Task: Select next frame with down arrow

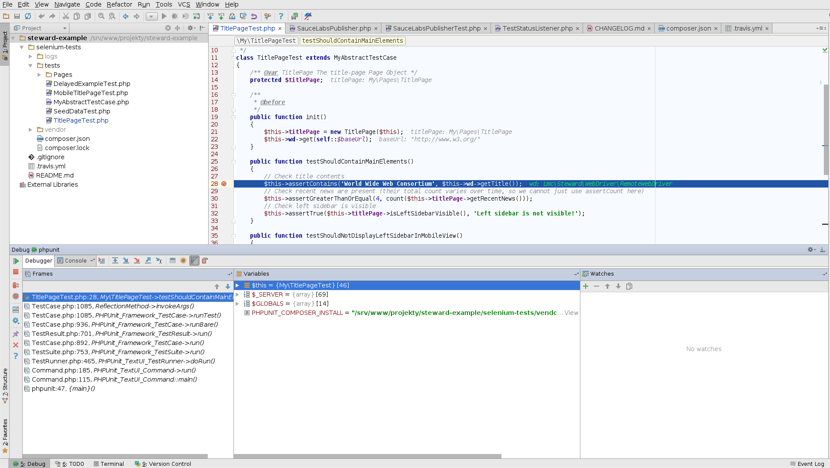Action: pos(227,287)
